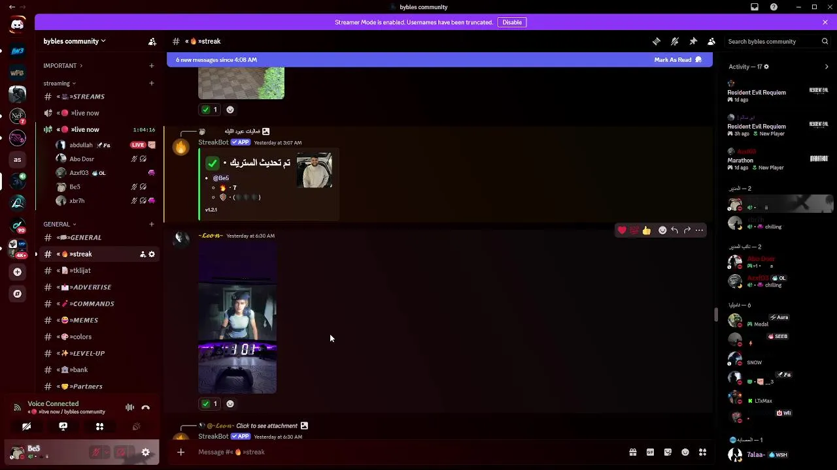Open user settings gear
Viewport: 837px width, 470px height.
[146, 452]
